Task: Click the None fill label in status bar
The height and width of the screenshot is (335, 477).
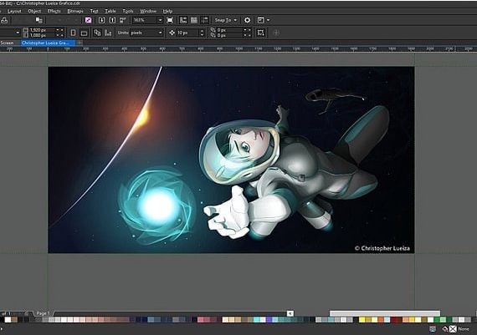Action: tap(464, 328)
